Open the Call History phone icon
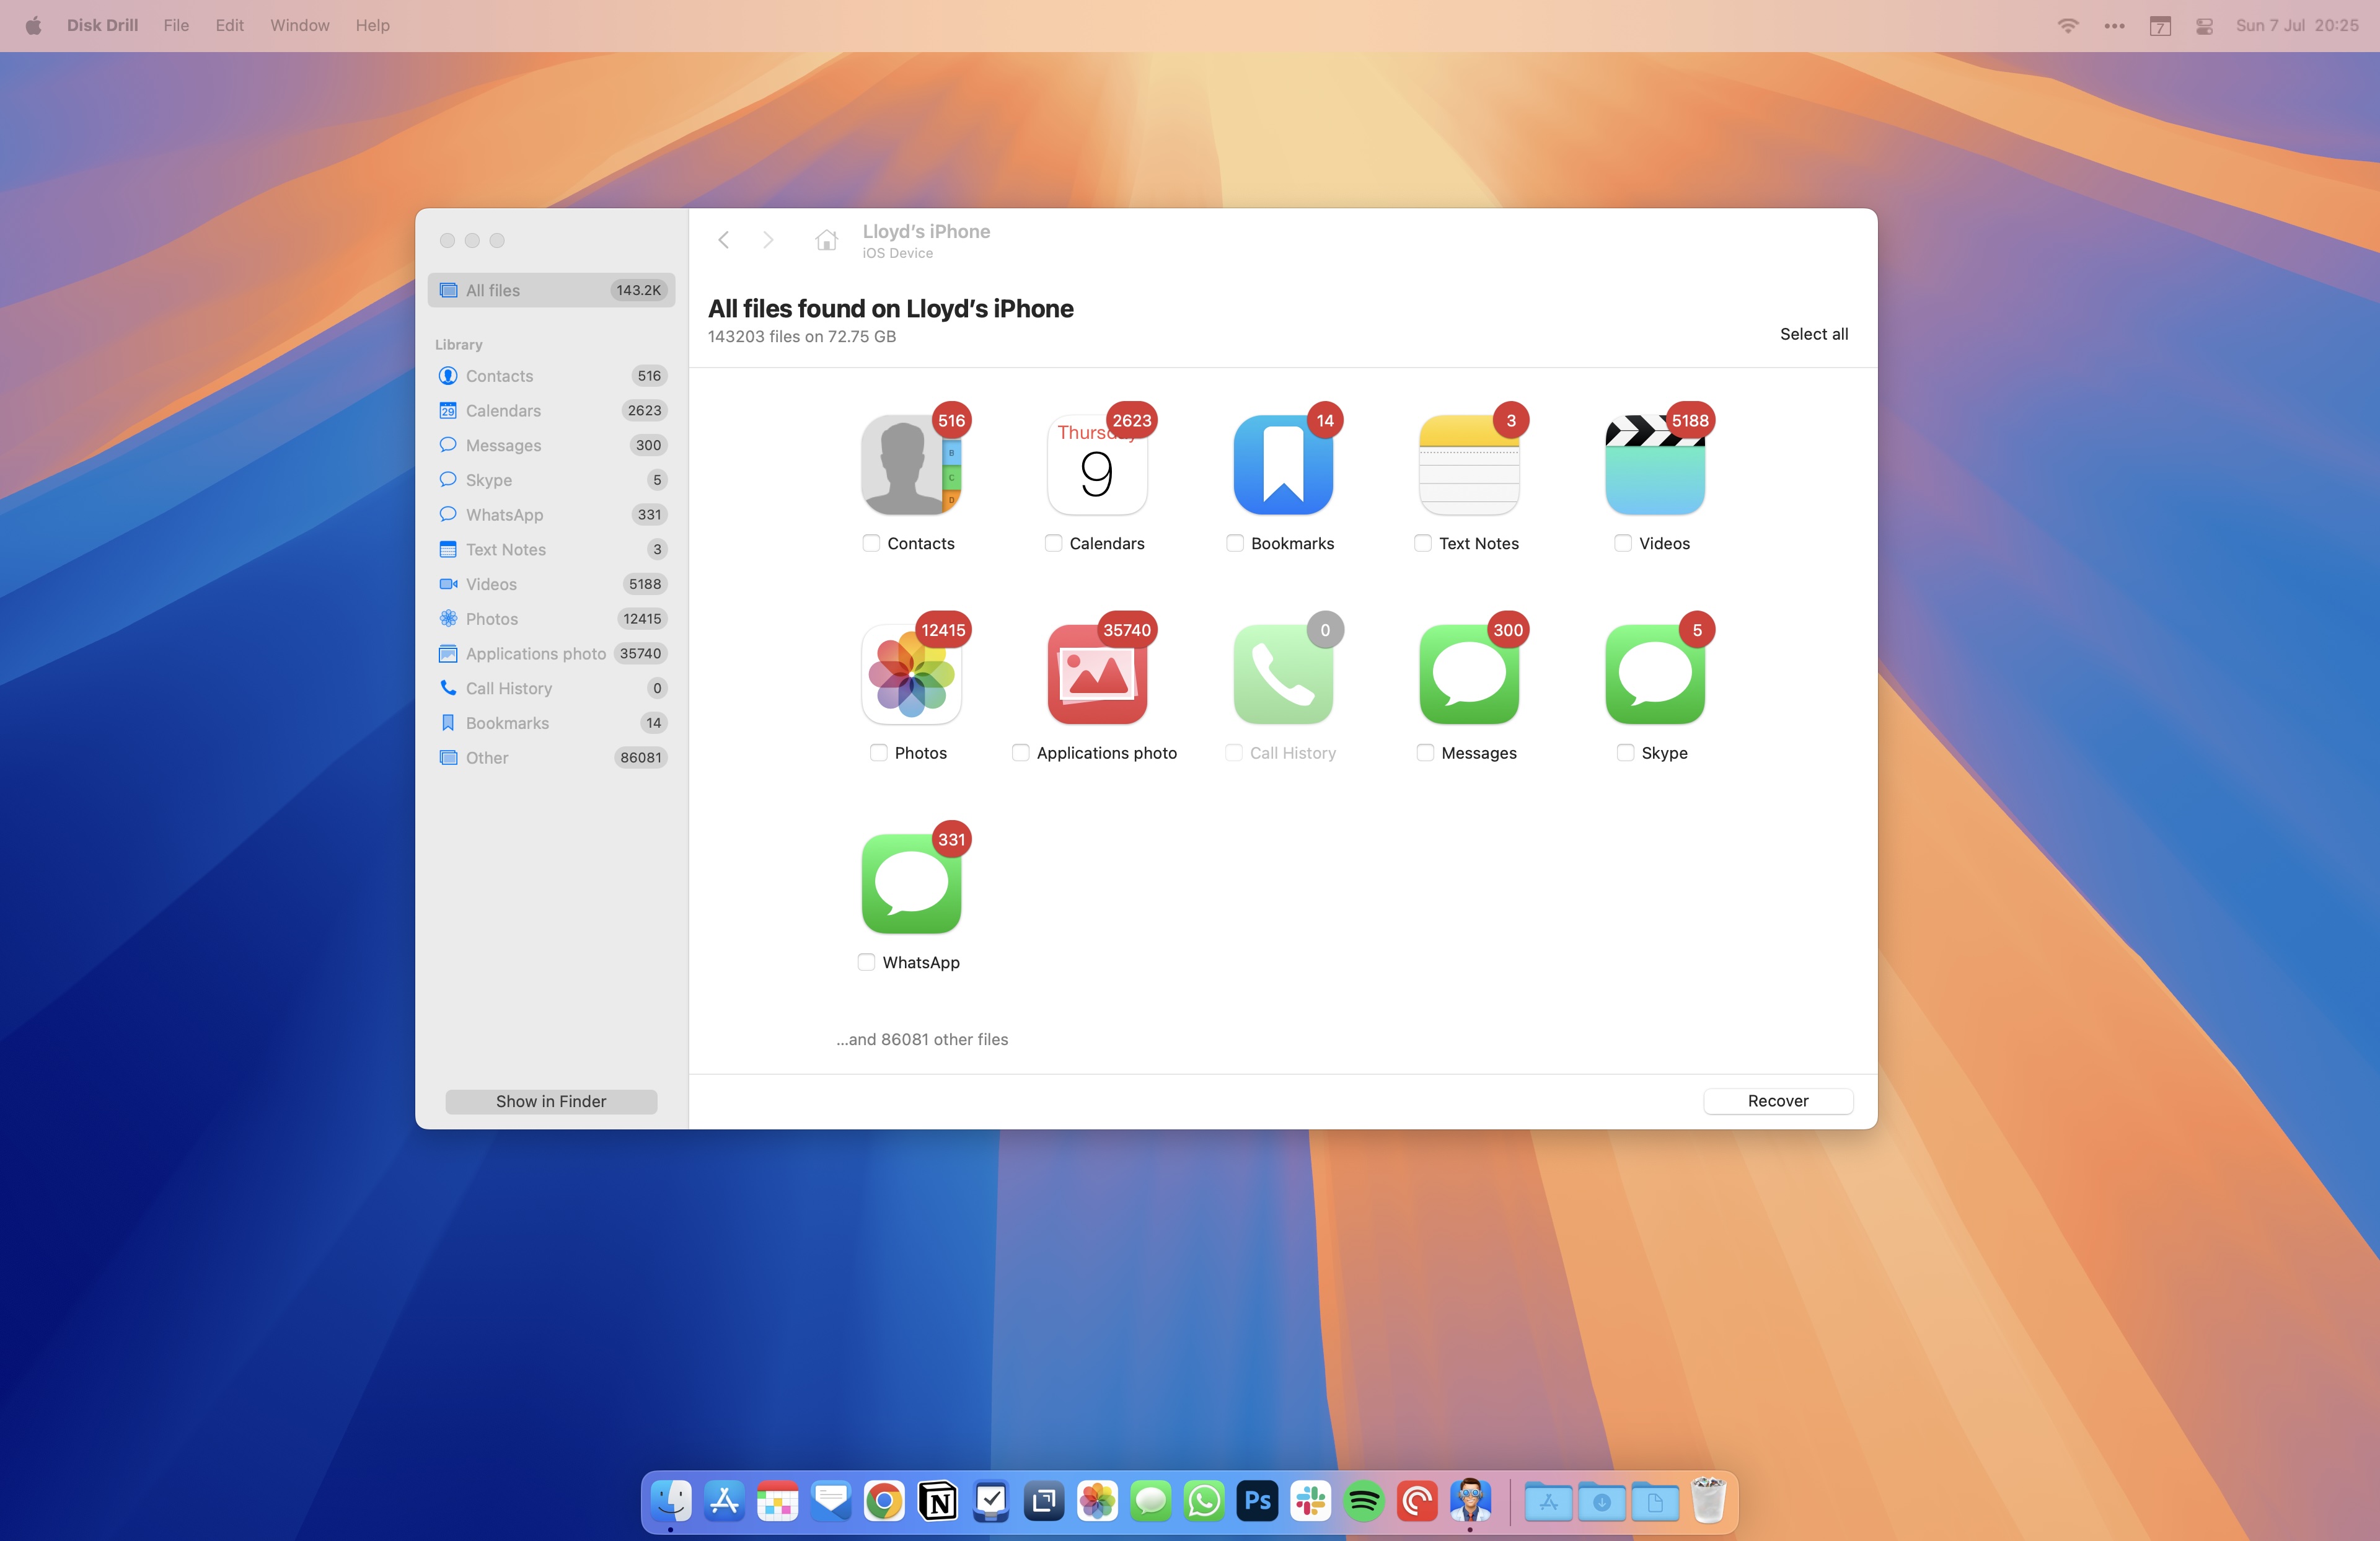This screenshot has width=2380, height=1541. pos(1283,675)
